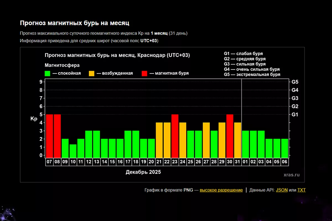Image resolution: width=332 pixels, height=221 pixels.
Task: Select the red bar above date 07
Action: [49, 135]
